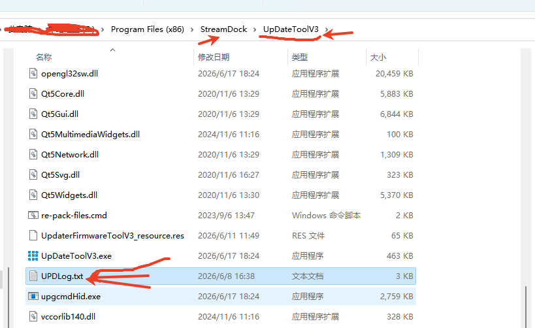Click the Windows 命令脚本 type cell
This screenshot has width=535, height=328.
click(326, 216)
